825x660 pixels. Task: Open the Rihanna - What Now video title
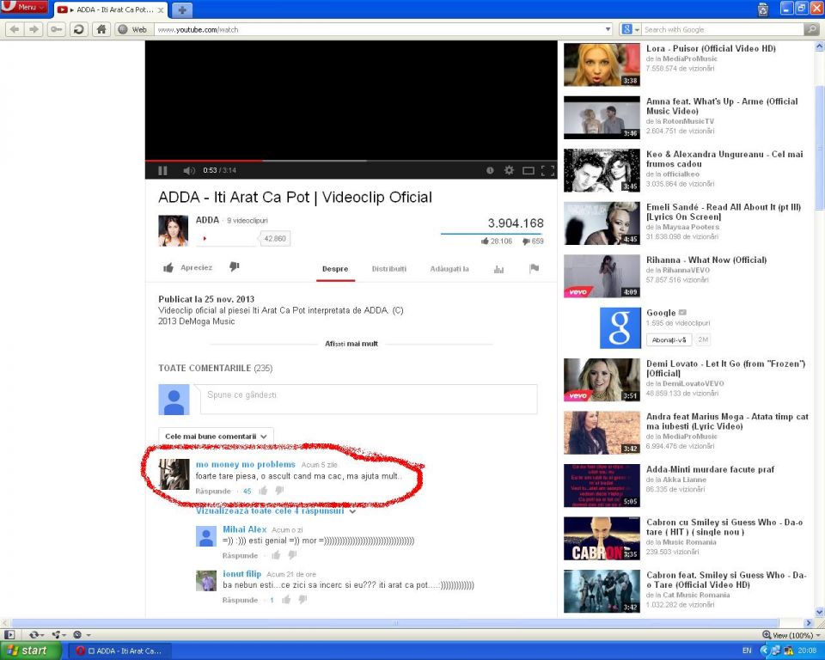[x=706, y=260]
